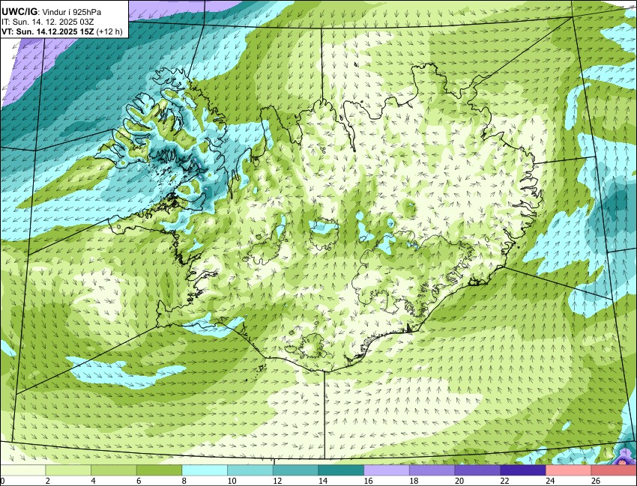637x486 pixels.
Task: Pick the violet swatch between 20 and 22
Action: [478, 470]
